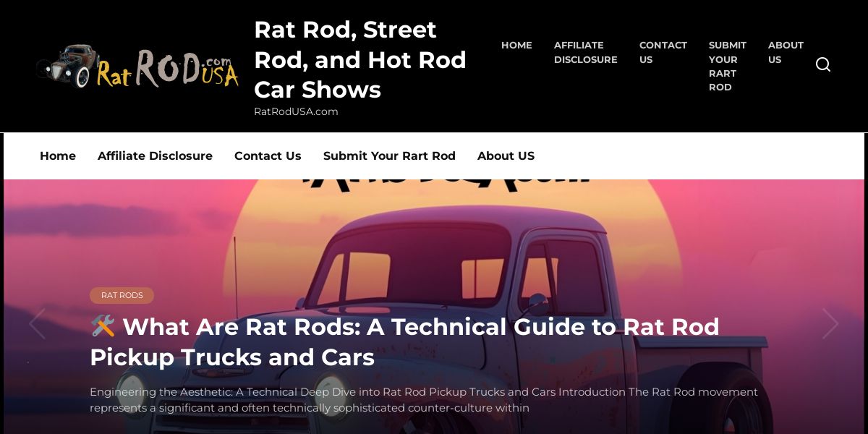The image size is (868, 434).
Task: Select About US in the white navigation bar
Action: point(506,156)
